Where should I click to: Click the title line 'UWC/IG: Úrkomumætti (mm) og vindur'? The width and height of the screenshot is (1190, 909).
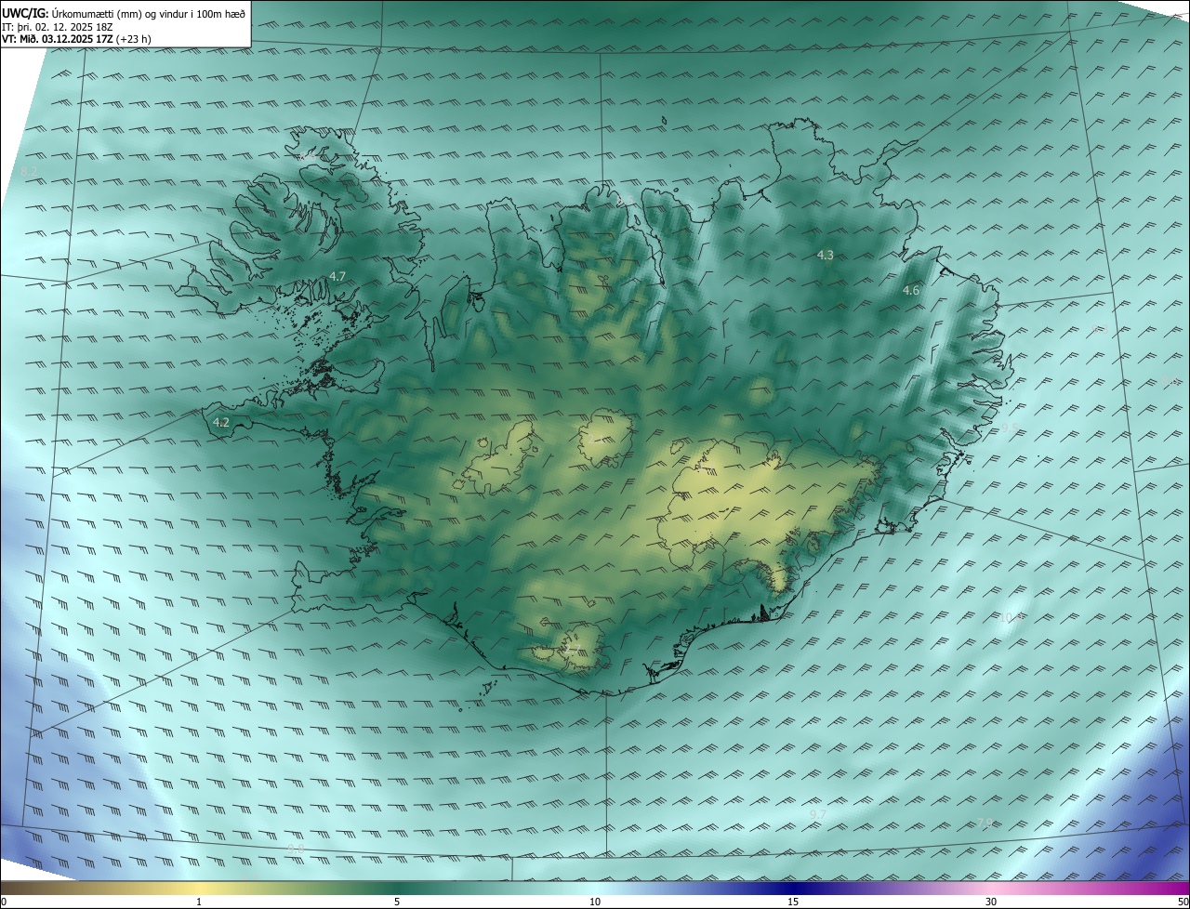coord(124,13)
